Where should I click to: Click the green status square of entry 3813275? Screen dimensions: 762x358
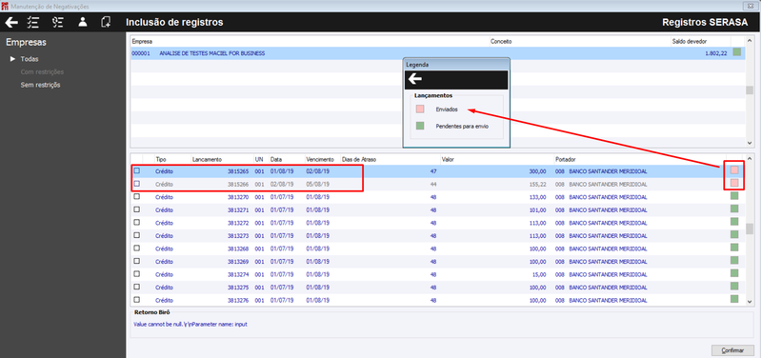point(734,286)
